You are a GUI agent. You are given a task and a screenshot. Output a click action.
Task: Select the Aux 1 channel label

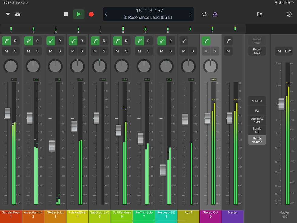pyautogui.click(x=188, y=216)
